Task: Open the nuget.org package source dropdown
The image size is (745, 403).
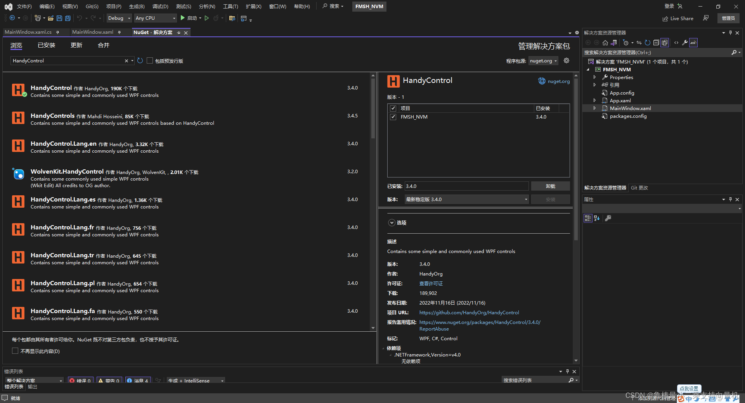Action: pyautogui.click(x=544, y=61)
